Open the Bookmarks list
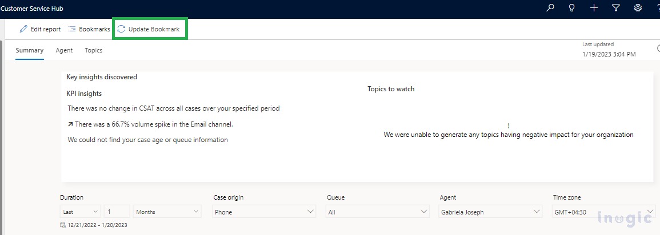This screenshot has height=235, width=660. (x=89, y=29)
